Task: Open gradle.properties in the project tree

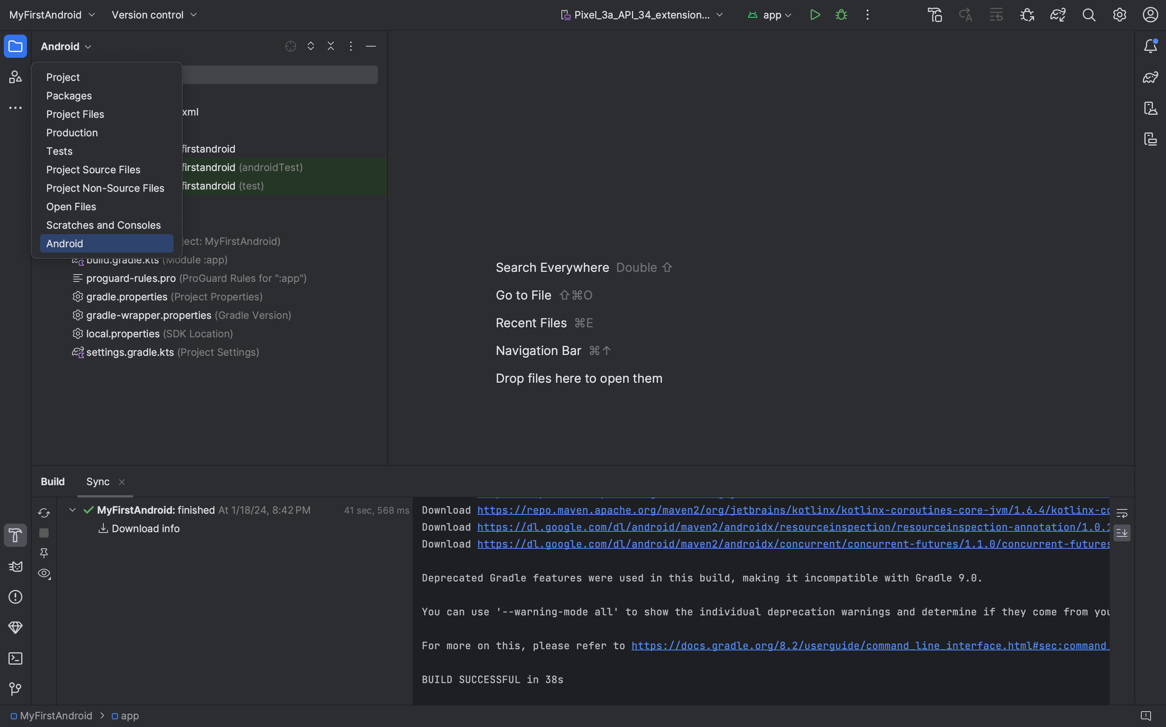Action: pos(126,296)
